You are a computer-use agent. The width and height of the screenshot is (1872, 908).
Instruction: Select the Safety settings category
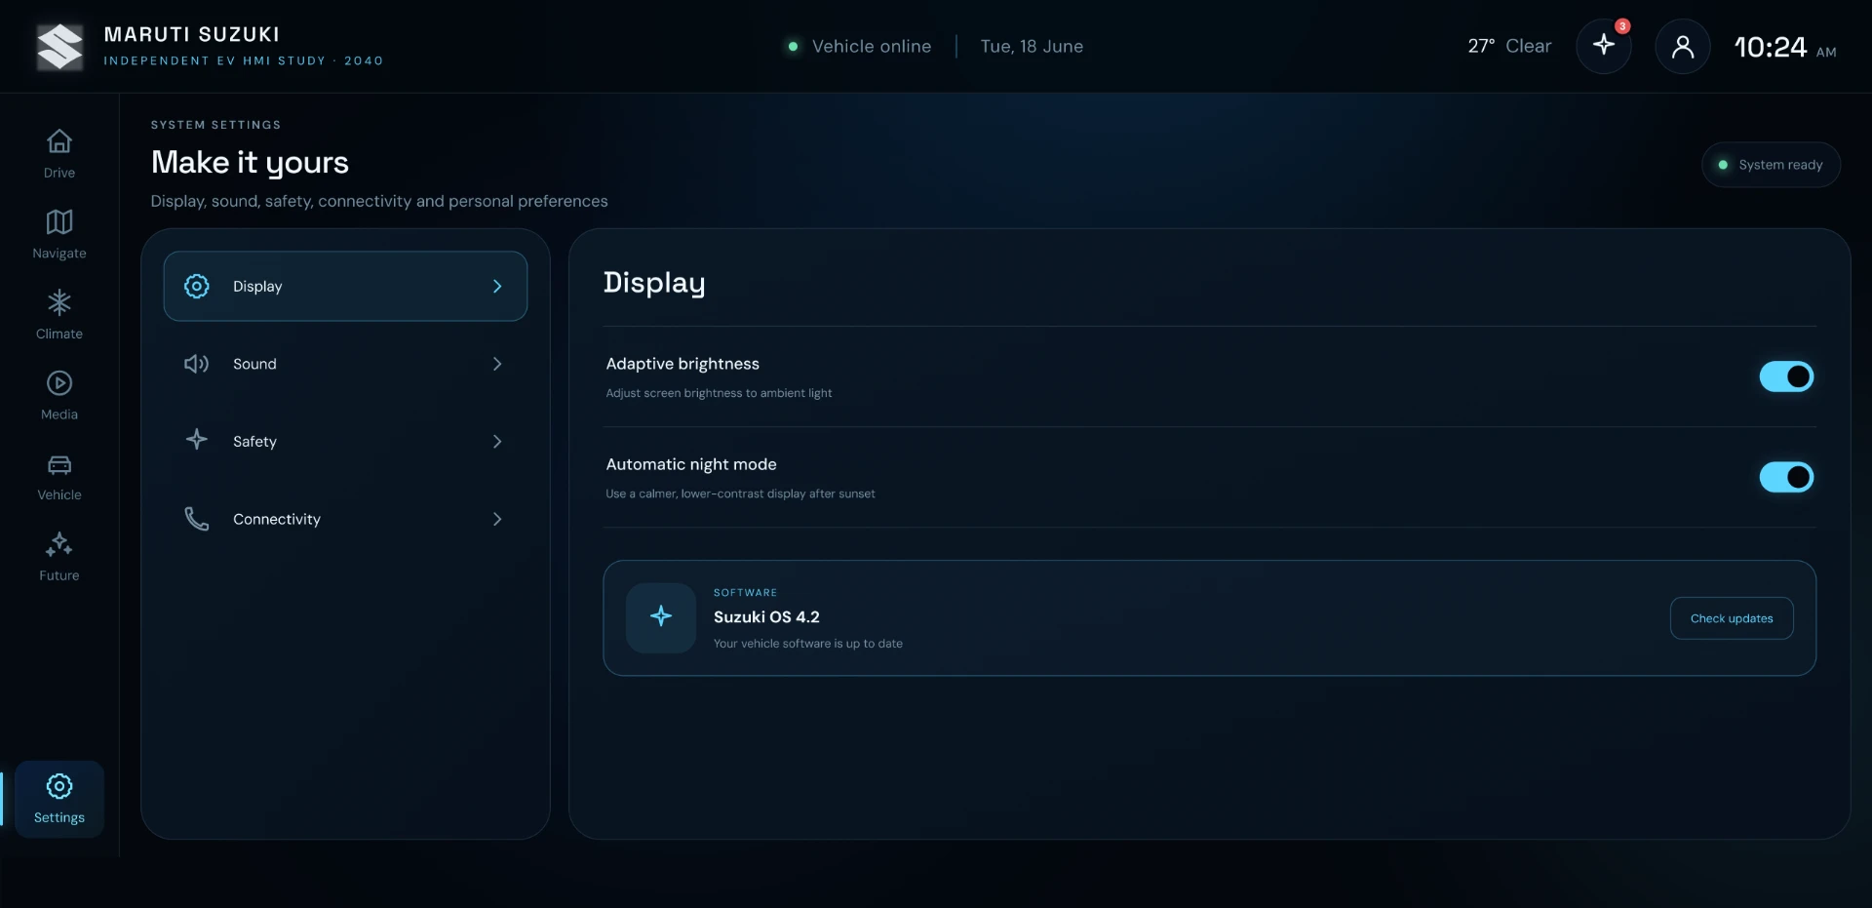(x=345, y=442)
